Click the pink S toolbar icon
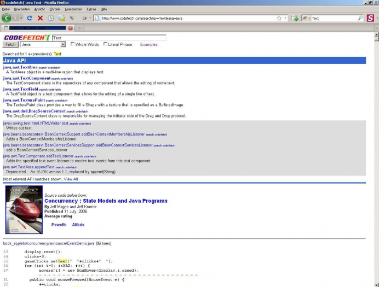Screen dimensions: 379x287 click(x=370, y=18)
